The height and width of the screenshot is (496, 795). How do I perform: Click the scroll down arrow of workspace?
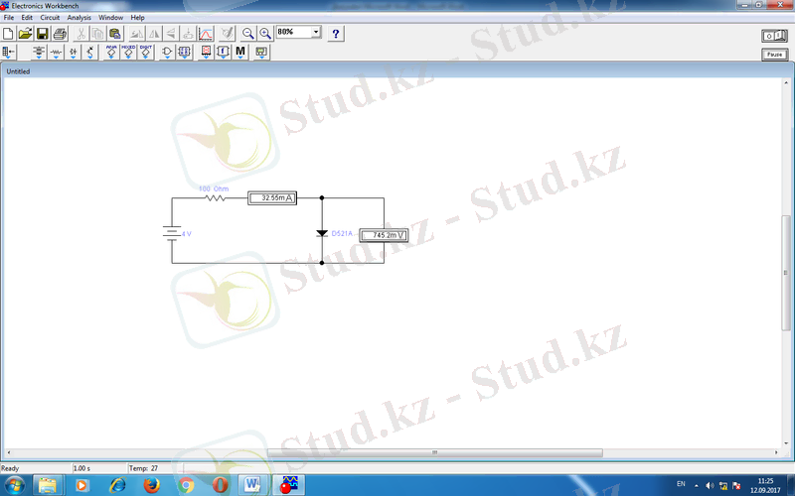tap(786, 443)
